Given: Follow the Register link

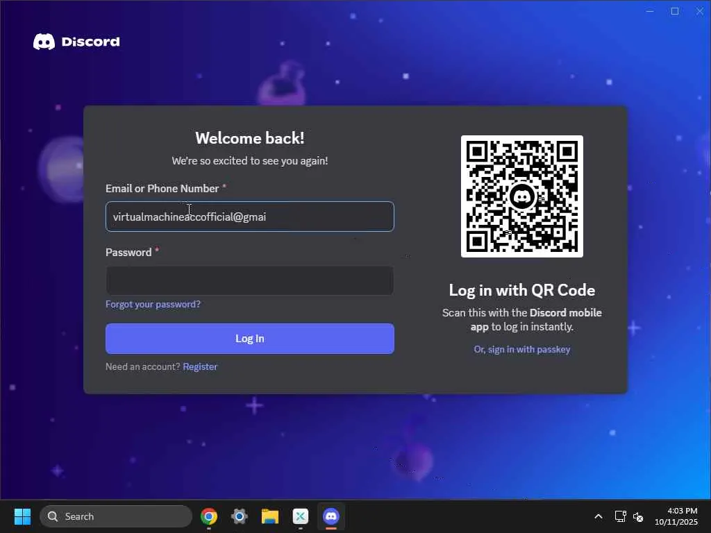Looking at the screenshot, I should point(200,366).
